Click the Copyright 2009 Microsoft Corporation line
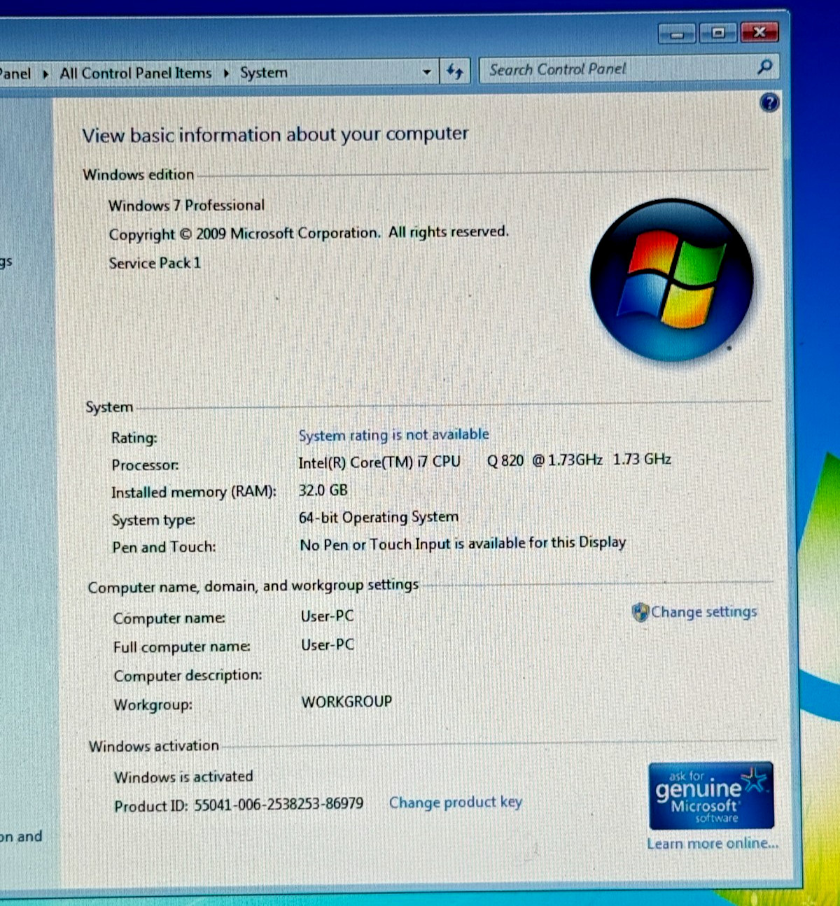Viewport: 840px width, 906px height. (309, 233)
